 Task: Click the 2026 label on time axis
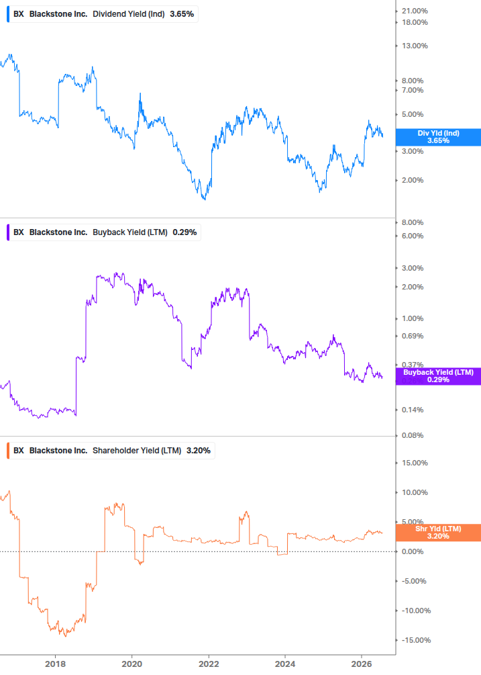(x=362, y=664)
